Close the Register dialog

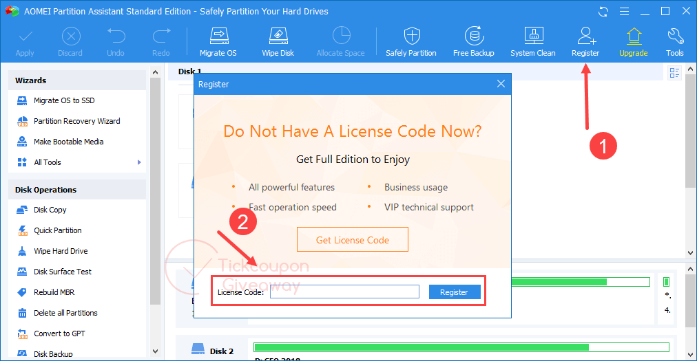click(501, 84)
